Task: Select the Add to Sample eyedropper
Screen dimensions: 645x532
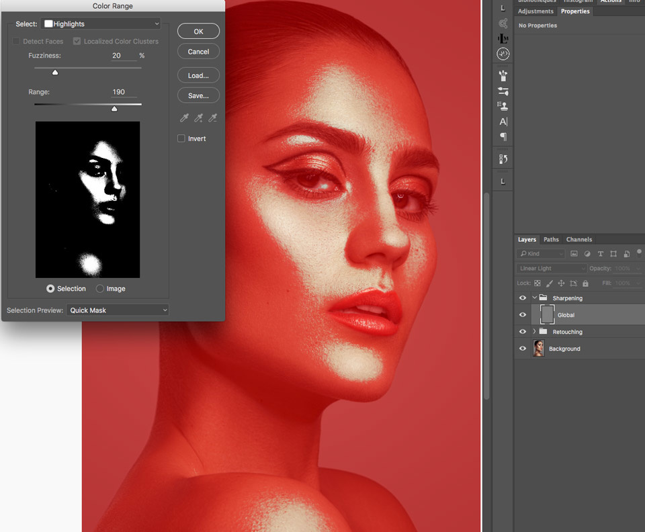Action: click(x=199, y=118)
